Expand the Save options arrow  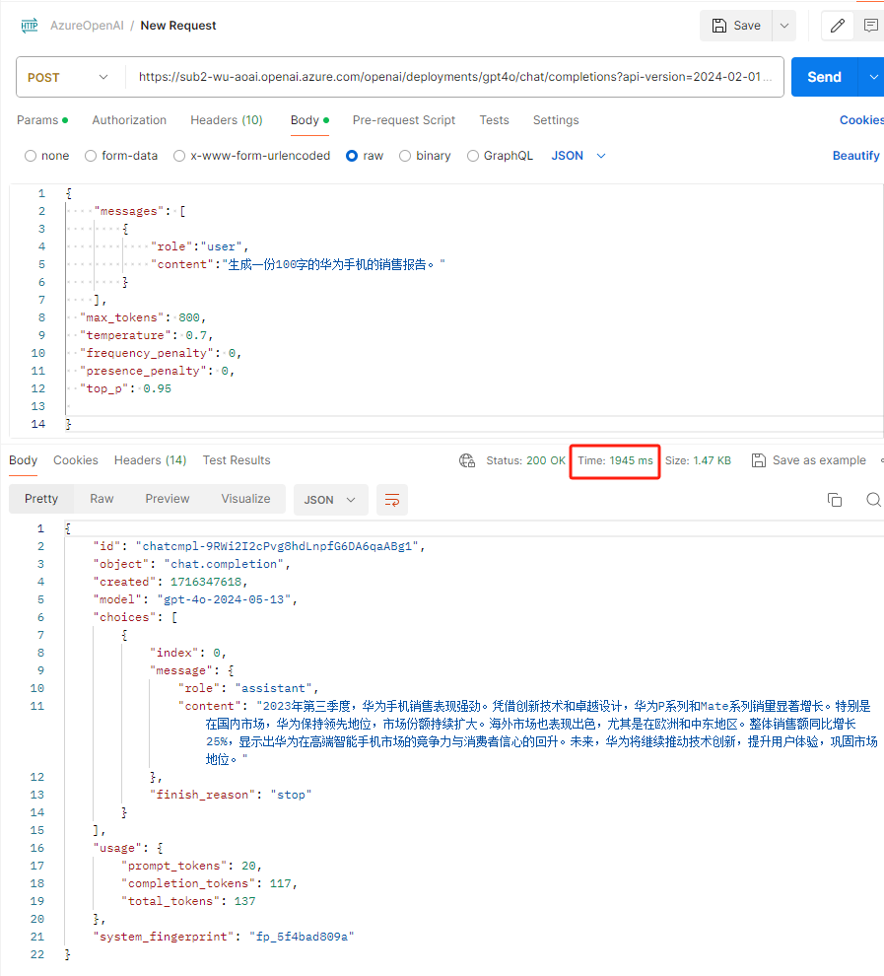click(783, 26)
